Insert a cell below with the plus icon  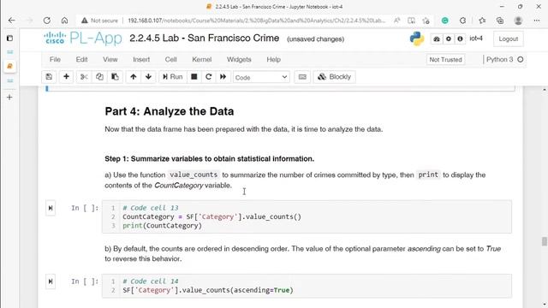[x=66, y=77]
